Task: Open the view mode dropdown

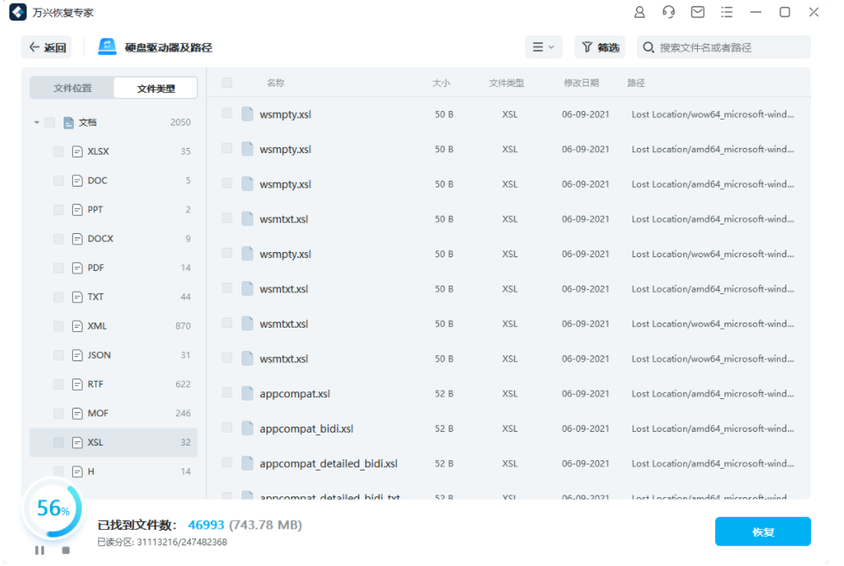Action: [x=543, y=46]
